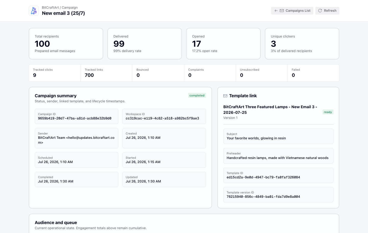
Task: Click the Prepared email messages text
Action: [55, 51]
